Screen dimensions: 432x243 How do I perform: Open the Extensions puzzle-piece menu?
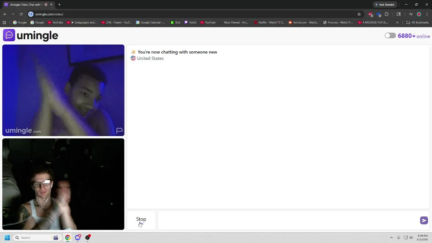point(387,14)
